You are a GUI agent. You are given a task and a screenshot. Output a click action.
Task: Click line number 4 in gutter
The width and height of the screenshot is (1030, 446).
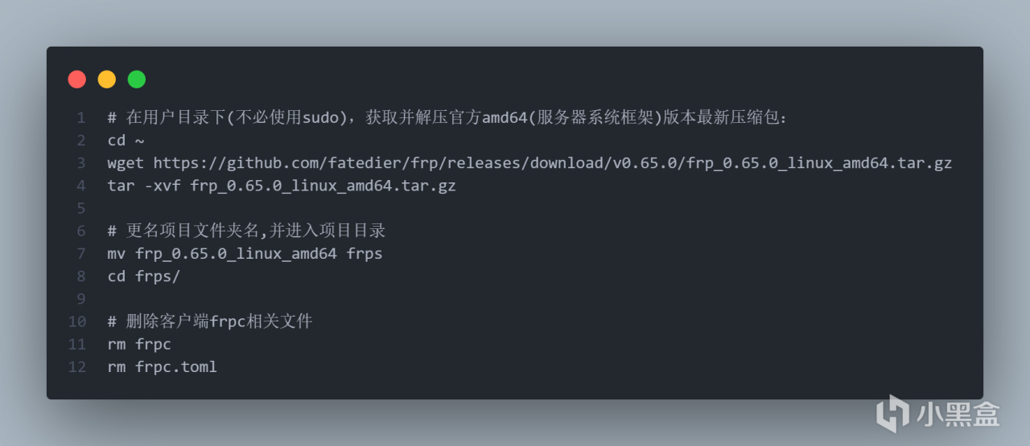pos(81,186)
